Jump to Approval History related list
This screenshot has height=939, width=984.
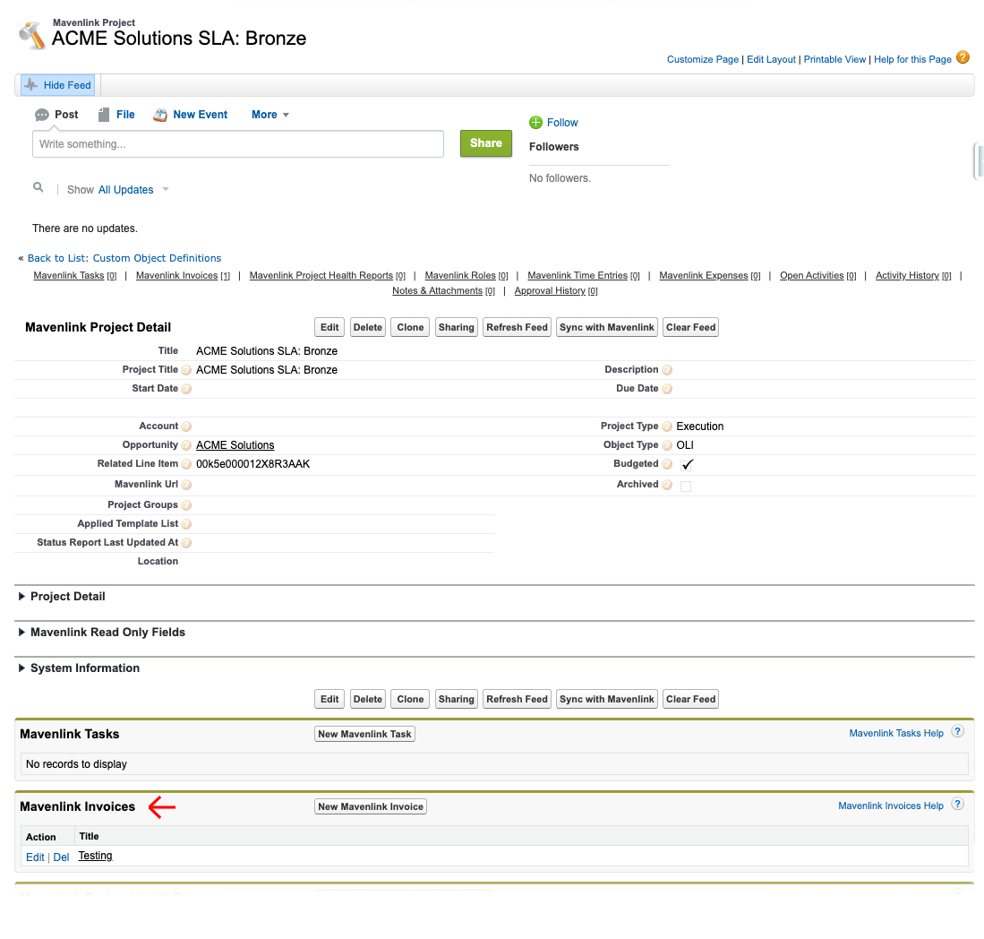[550, 291]
